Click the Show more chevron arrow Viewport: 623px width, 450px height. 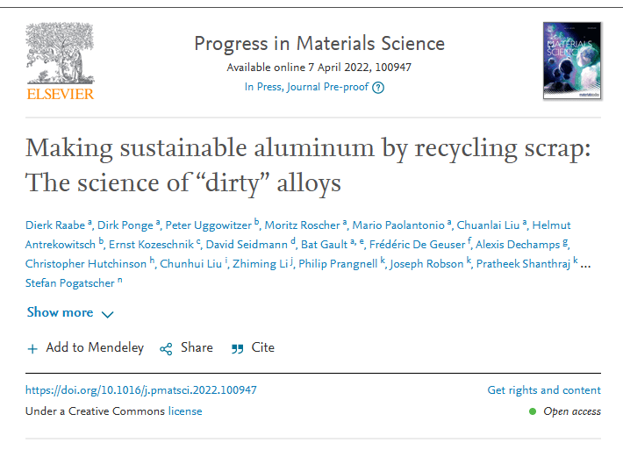point(107,314)
